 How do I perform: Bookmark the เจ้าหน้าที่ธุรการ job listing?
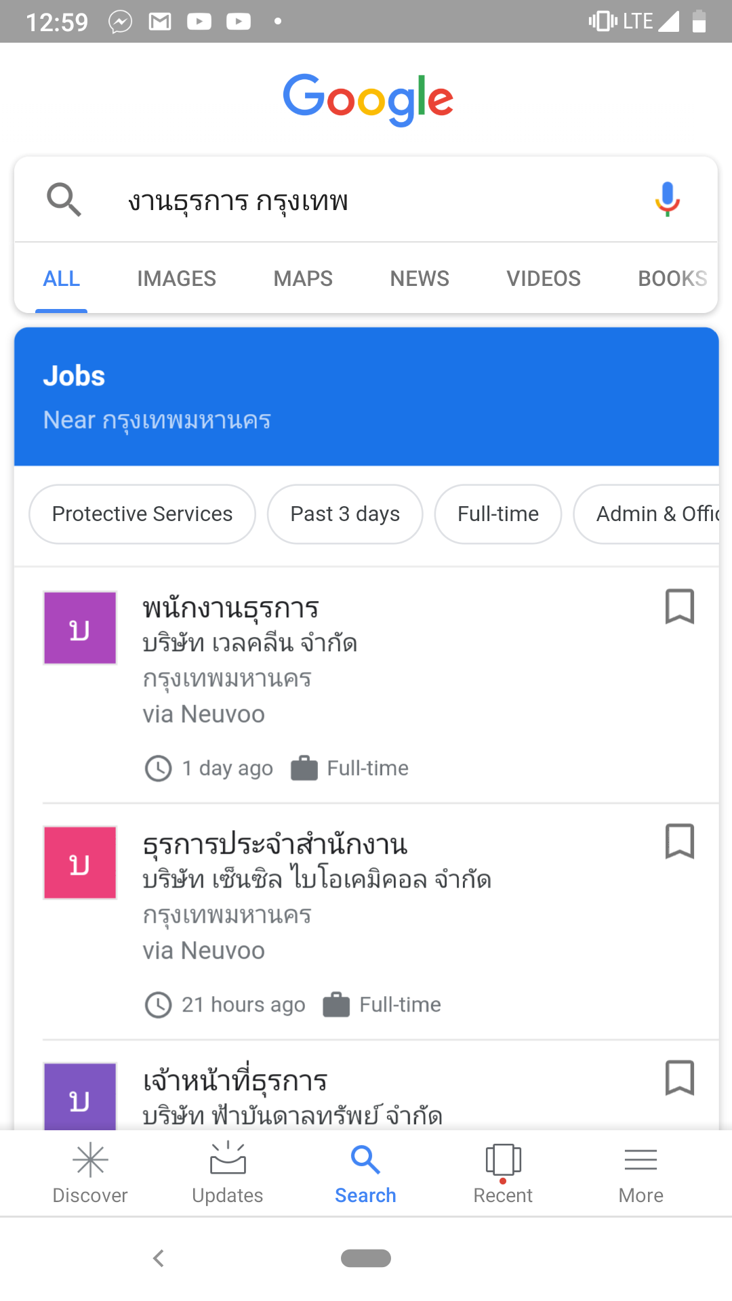click(x=679, y=1077)
